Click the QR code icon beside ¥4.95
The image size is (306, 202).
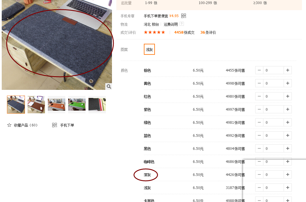pyautogui.click(x=184, y=16)
